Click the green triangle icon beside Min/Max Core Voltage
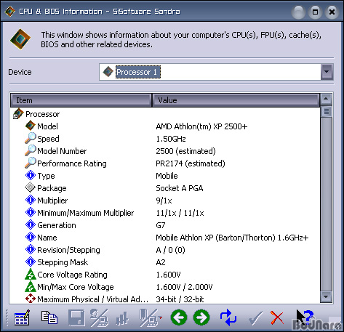 pyautogui.click(x=31, y=286)
